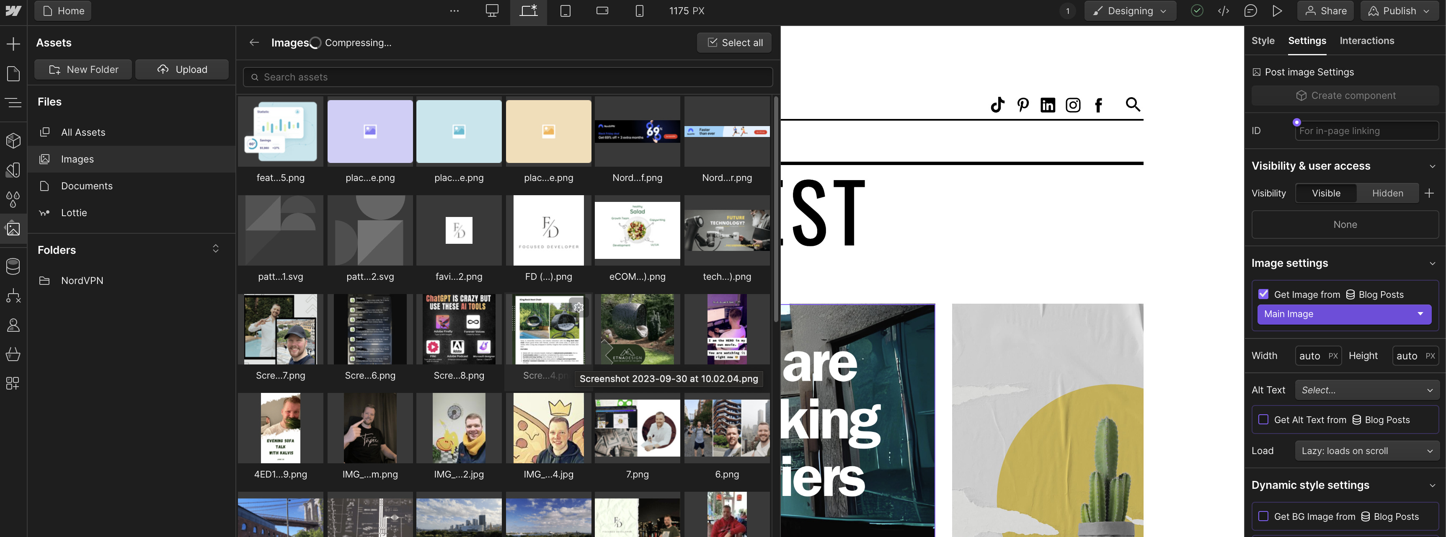Open the Components cube icon
The height and width of the screenshot is (537, 1446).
(x=13, y=140)
